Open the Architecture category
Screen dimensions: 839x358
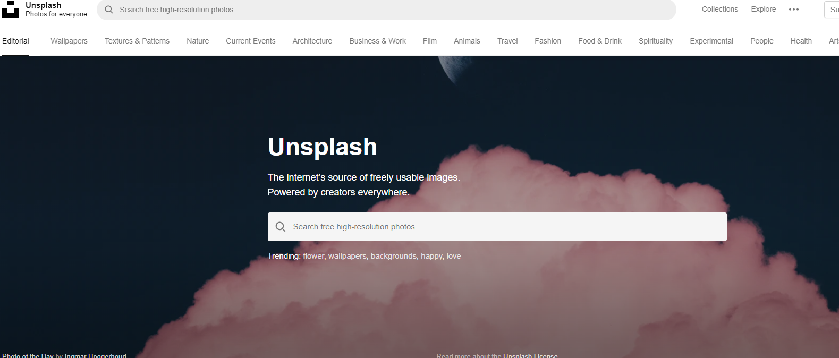click(312, 41)
